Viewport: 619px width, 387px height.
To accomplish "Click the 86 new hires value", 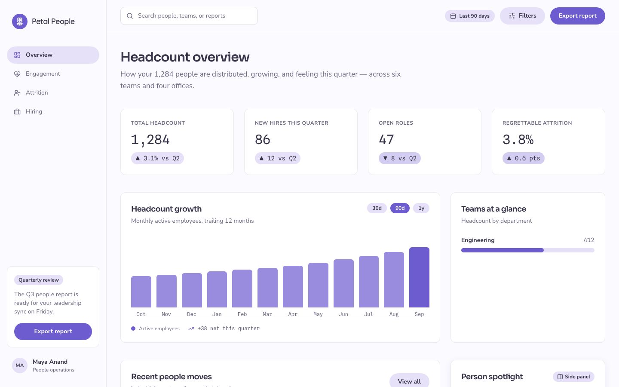I will [263, 140].
